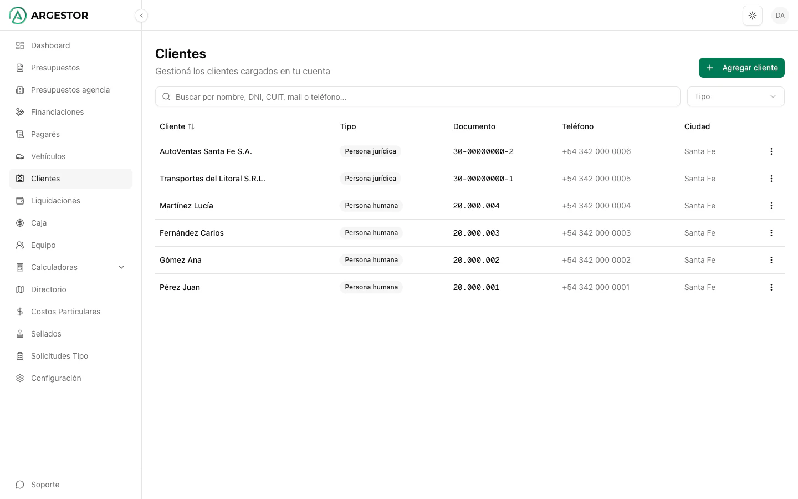Click phone number +54 342 000 0003
The width and height of the screenshot is (798, 499).
(596, 233)
